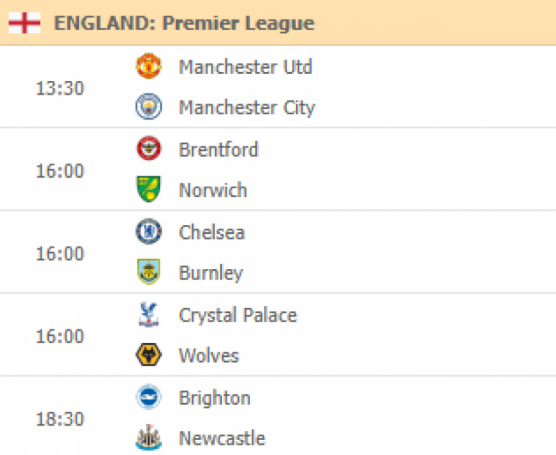Click the Norwich club crest

[149, 189]
